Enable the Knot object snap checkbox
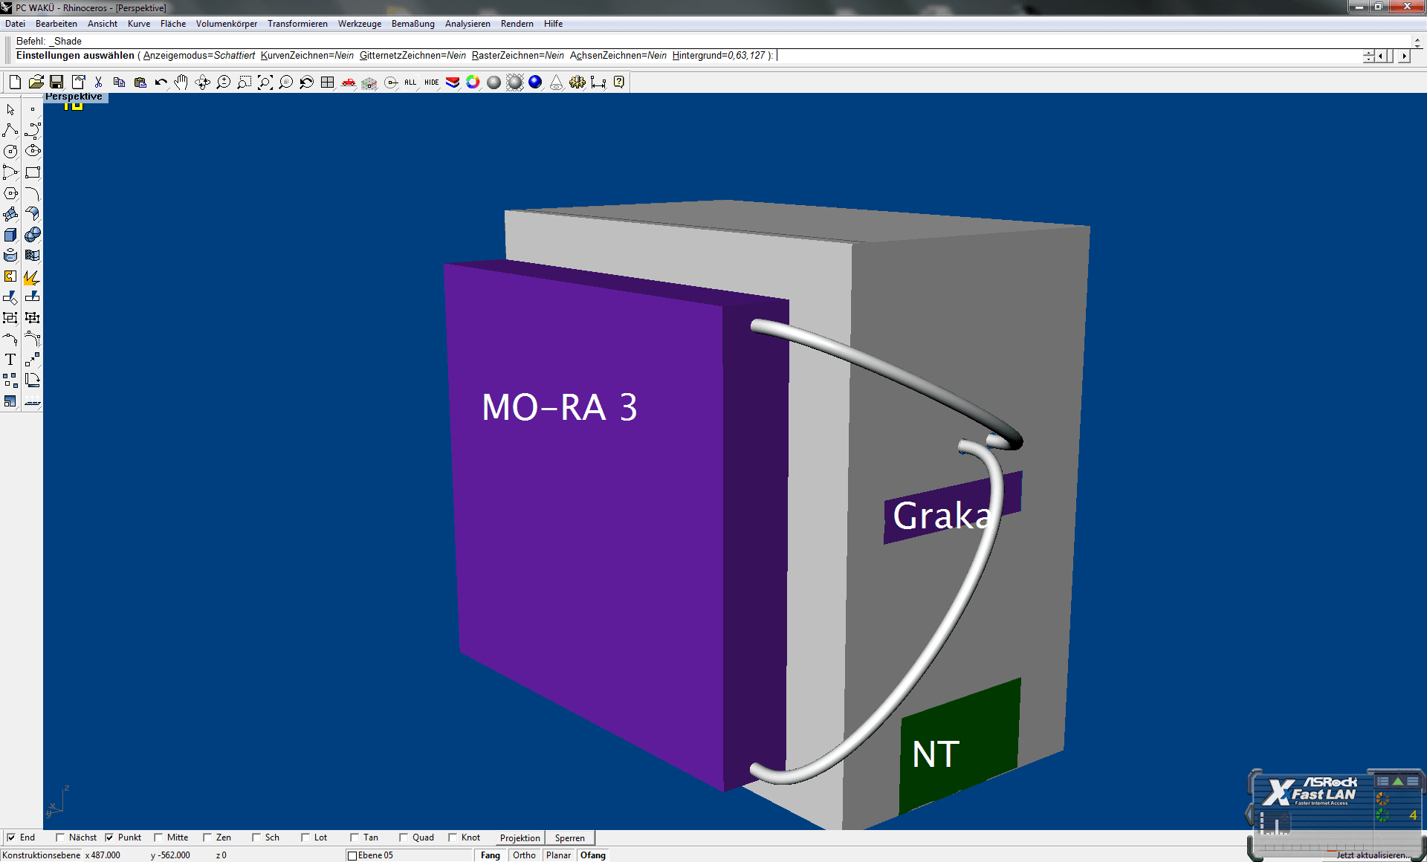This screenshot has width=1427, height=862. [453, 837]
